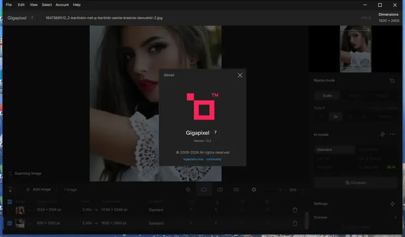Click the zoom in plus icon
Image resolution: width=405 pixels, height=237 pixels.
(280, 190)
